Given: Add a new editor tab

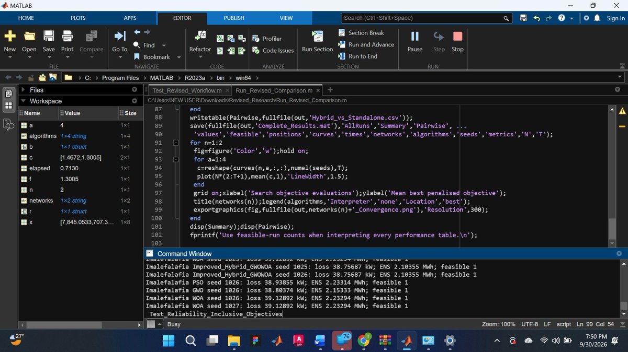Looking at the screenshot, I should click(x=330, y=90).
